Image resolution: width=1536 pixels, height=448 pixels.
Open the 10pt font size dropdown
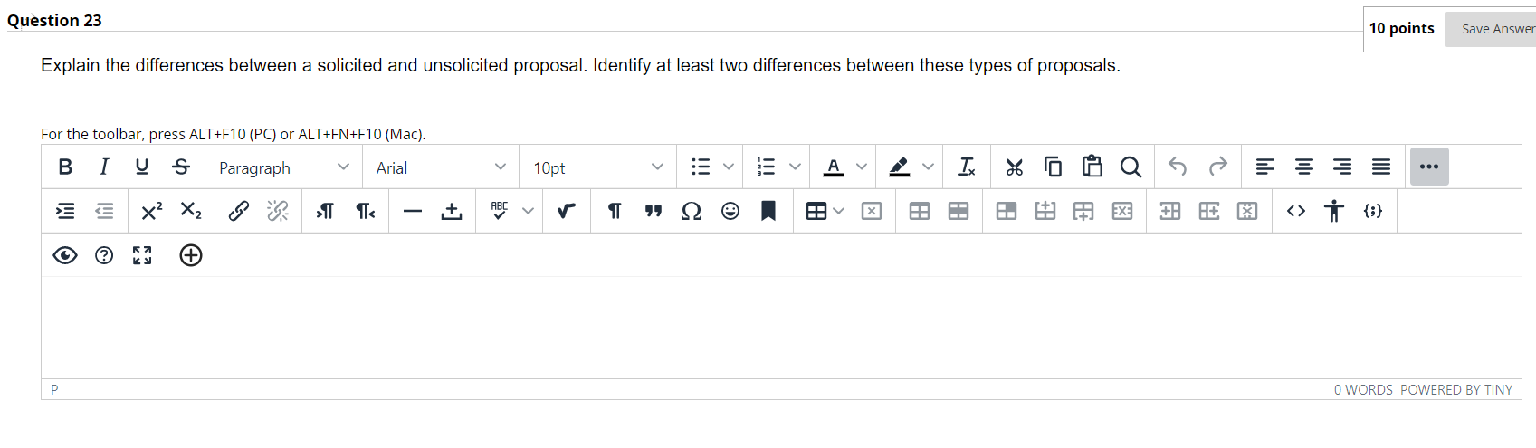click(598, 167)
